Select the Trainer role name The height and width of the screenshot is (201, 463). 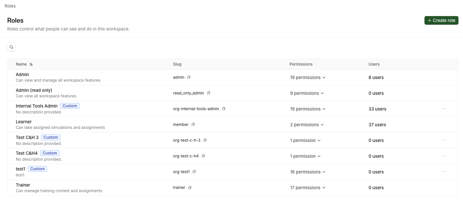(x=23, y=185)
